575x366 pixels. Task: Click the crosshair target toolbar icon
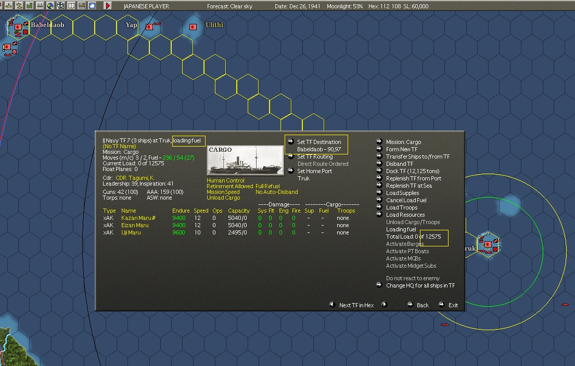point(60,6)
